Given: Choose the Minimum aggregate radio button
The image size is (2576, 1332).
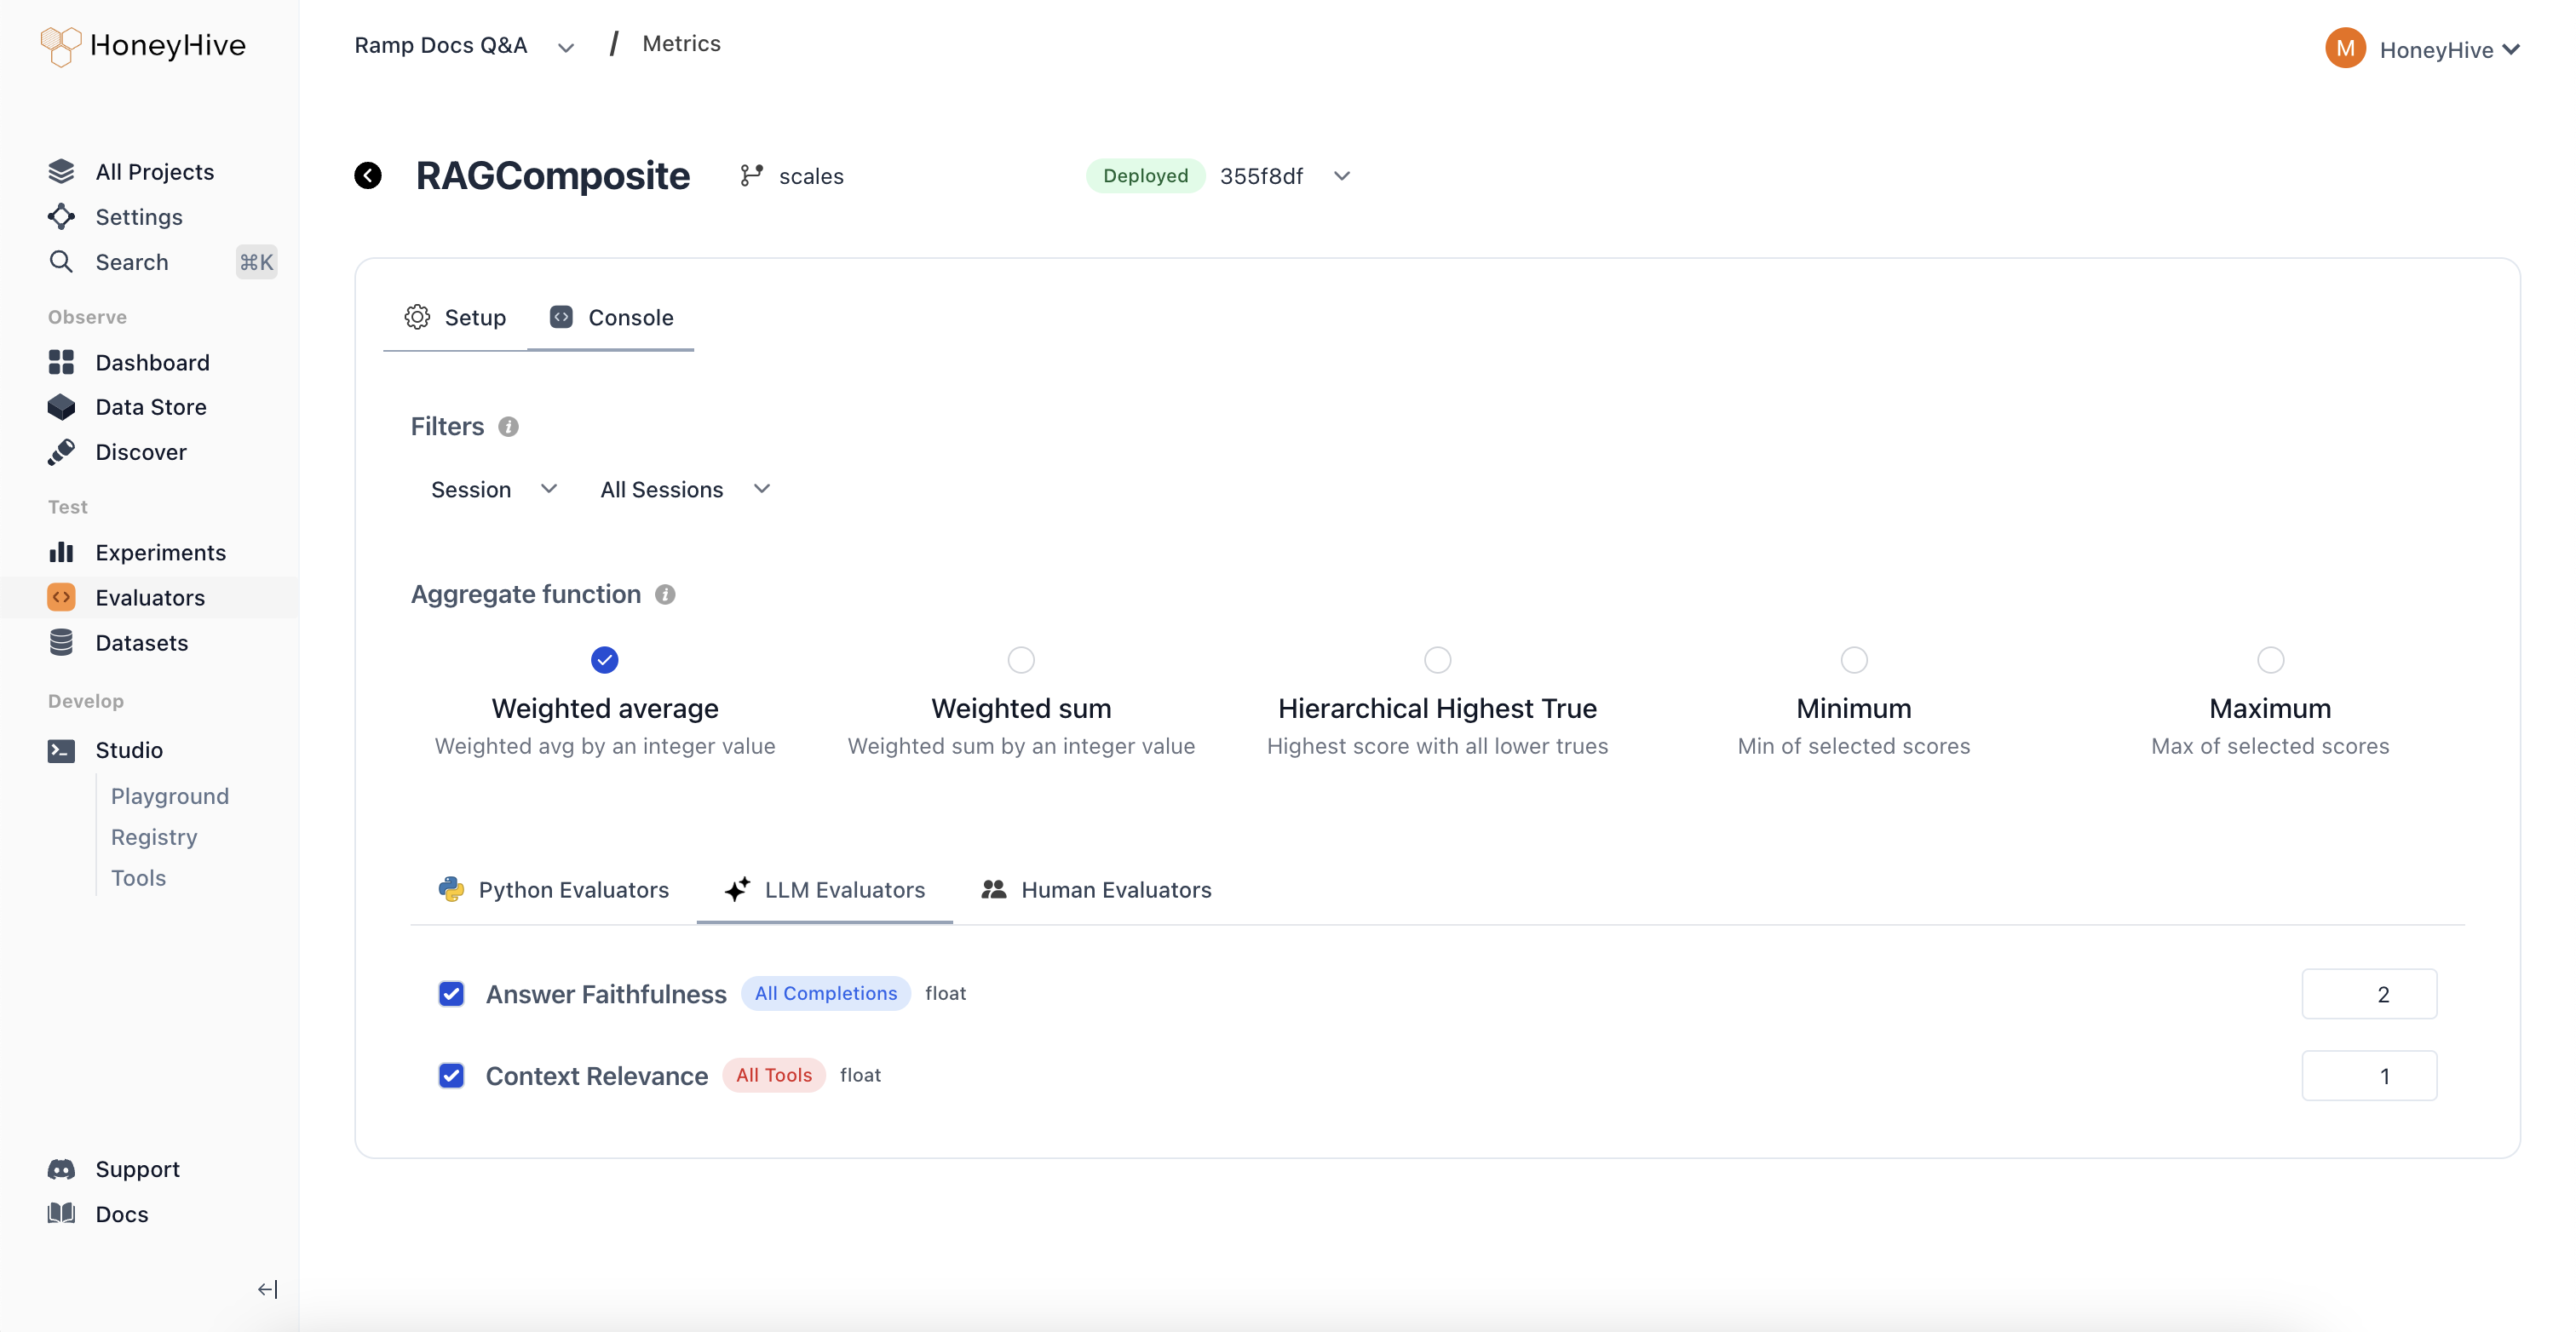Looking at the screenshot, I should pos(1853,660).
